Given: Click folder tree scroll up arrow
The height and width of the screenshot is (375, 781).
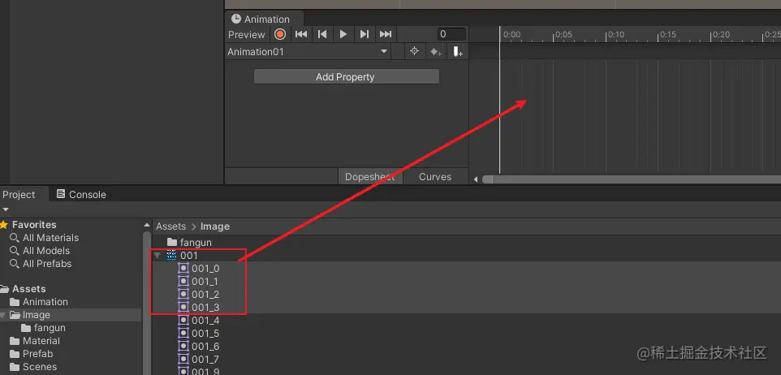Looking at the screenshot, I should 147,225.
